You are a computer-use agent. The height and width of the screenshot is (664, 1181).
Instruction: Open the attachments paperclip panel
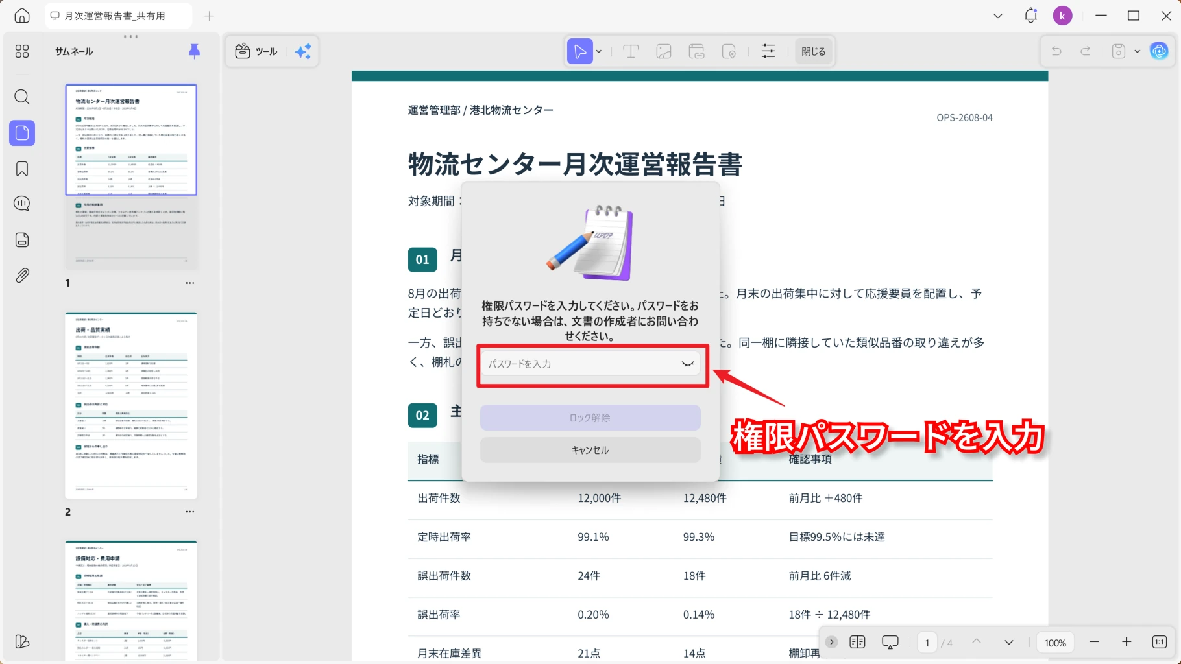point(22,276)
